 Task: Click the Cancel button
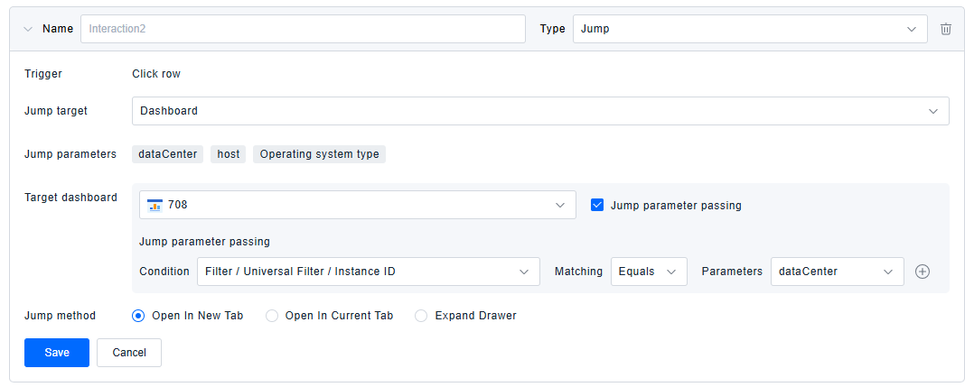[x=129, y=353]
